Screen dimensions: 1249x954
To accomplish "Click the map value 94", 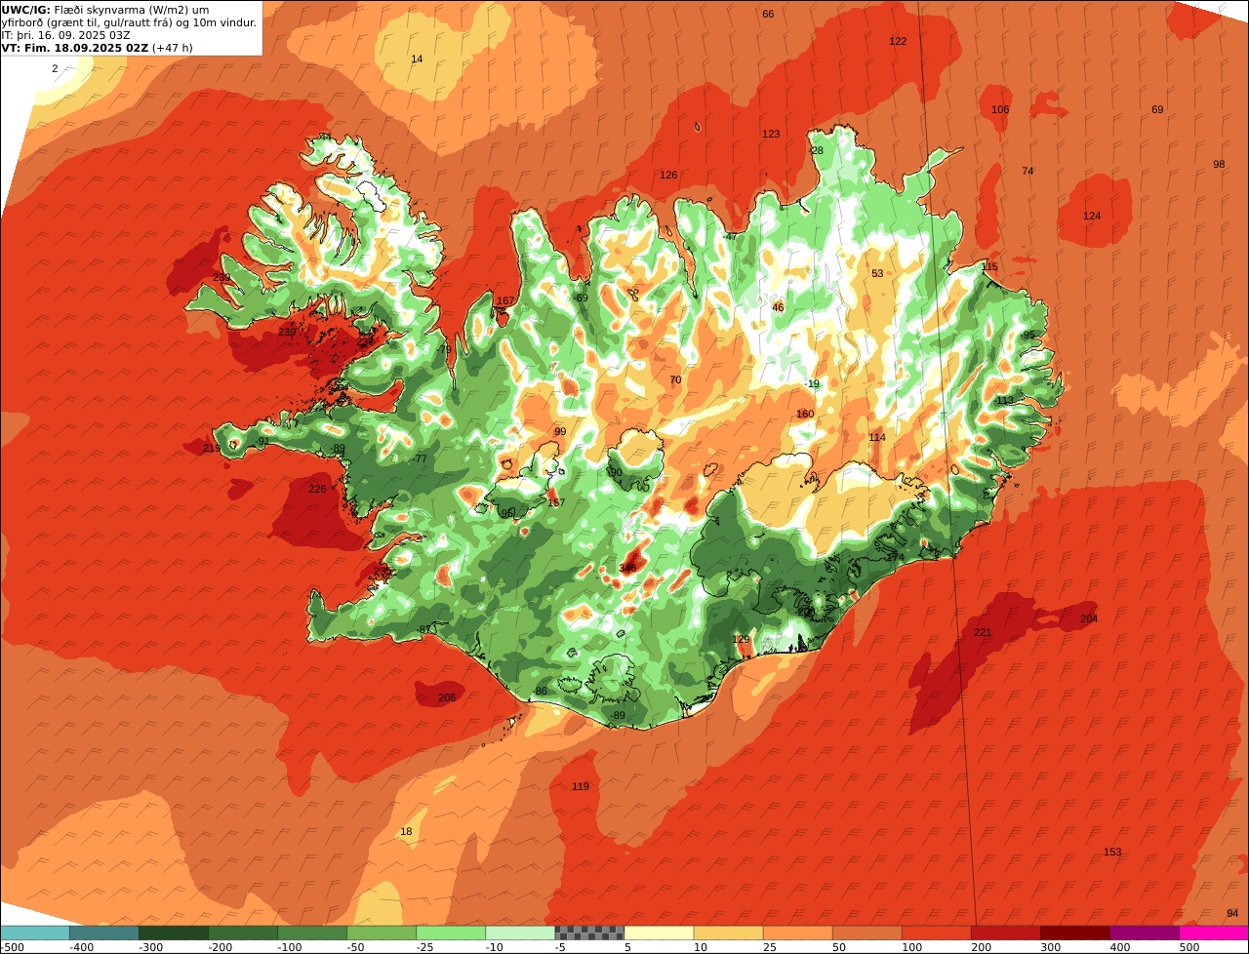I will (x=1232, y=913).
